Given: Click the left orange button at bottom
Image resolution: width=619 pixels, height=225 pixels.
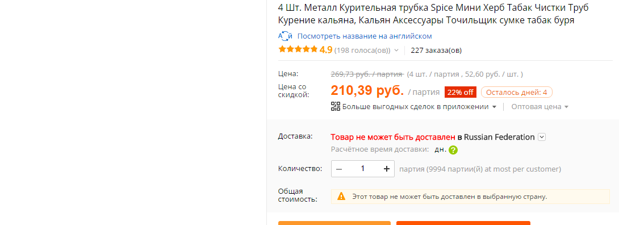Looking at the screenshot, I should point(334,223).
